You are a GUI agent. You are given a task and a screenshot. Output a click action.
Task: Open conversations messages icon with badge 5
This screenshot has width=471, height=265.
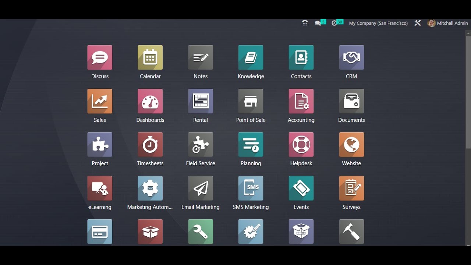coord(320,23)
